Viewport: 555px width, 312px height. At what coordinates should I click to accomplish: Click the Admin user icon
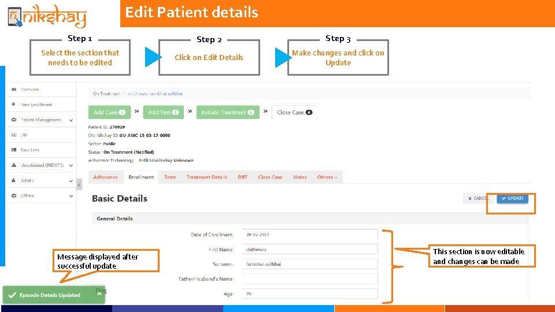coord(13,180)
